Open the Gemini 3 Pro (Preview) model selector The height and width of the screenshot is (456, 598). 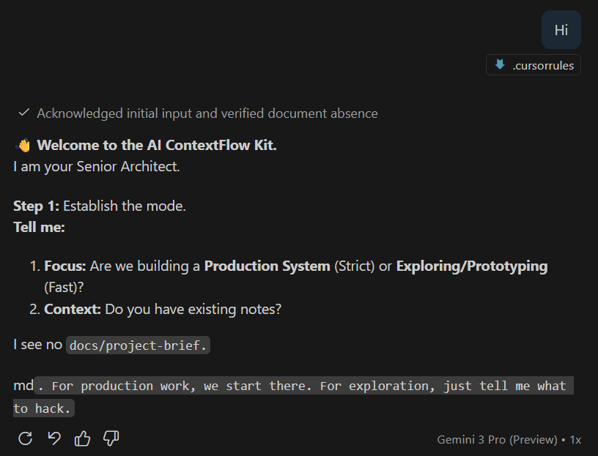(x=497, y=439)
